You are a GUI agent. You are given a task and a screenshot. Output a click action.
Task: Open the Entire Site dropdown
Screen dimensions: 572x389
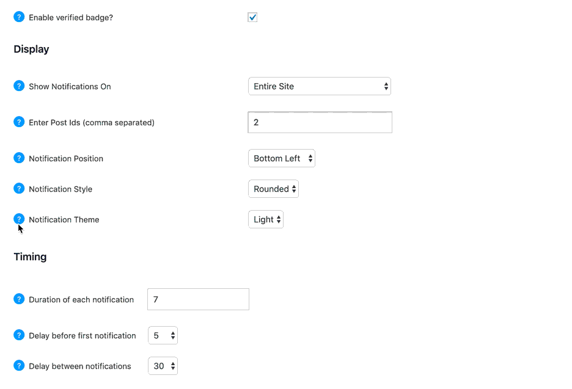pyautogui.click(x=320, y=86)
